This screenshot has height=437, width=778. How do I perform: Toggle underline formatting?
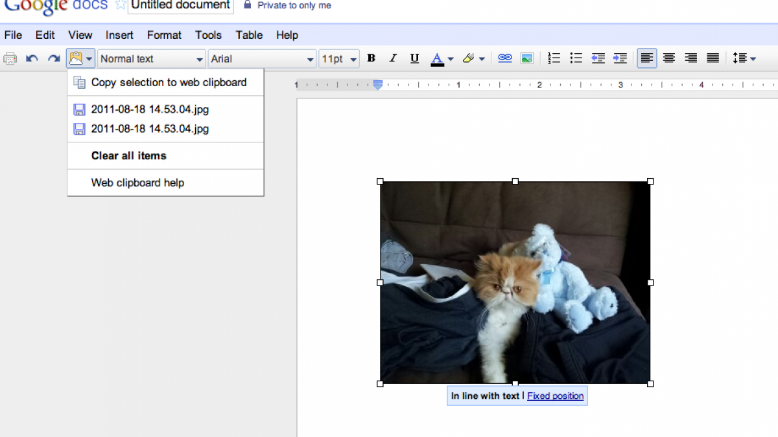point(414,59)
